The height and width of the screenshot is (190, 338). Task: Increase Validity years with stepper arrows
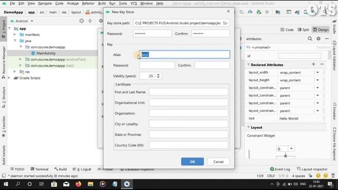158,74
